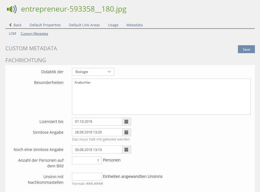Select the Custom Metadata sub-tab
The height and width of the screenshot is (192, 260).
(x=34, y=33)
